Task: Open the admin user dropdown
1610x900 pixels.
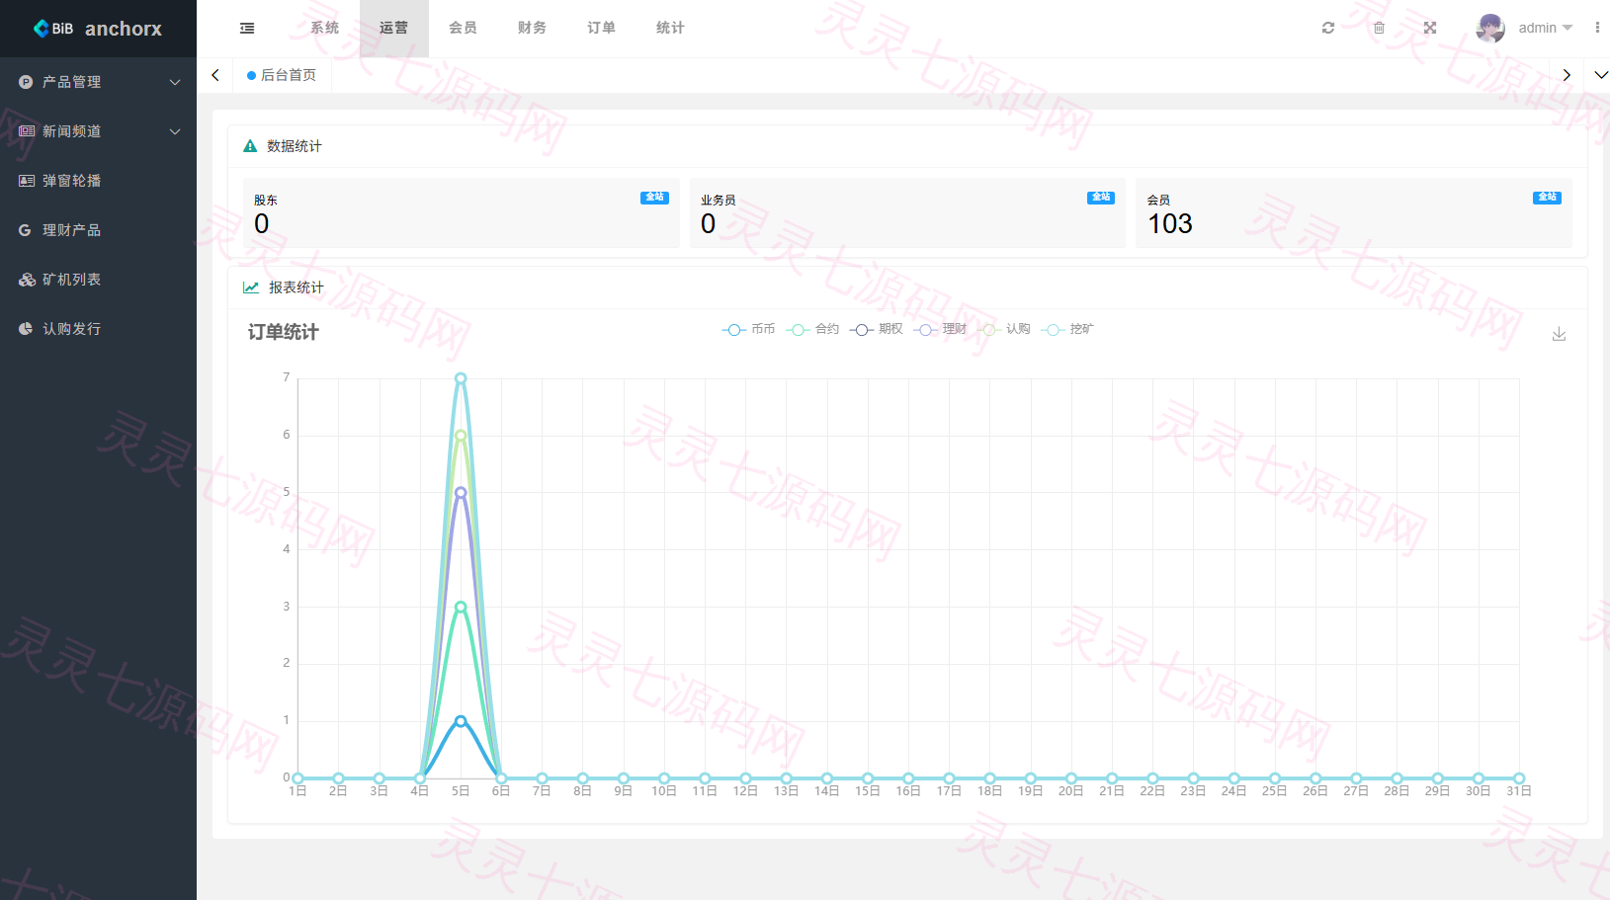Action: pyautogui.click(x=1546, y=28)
